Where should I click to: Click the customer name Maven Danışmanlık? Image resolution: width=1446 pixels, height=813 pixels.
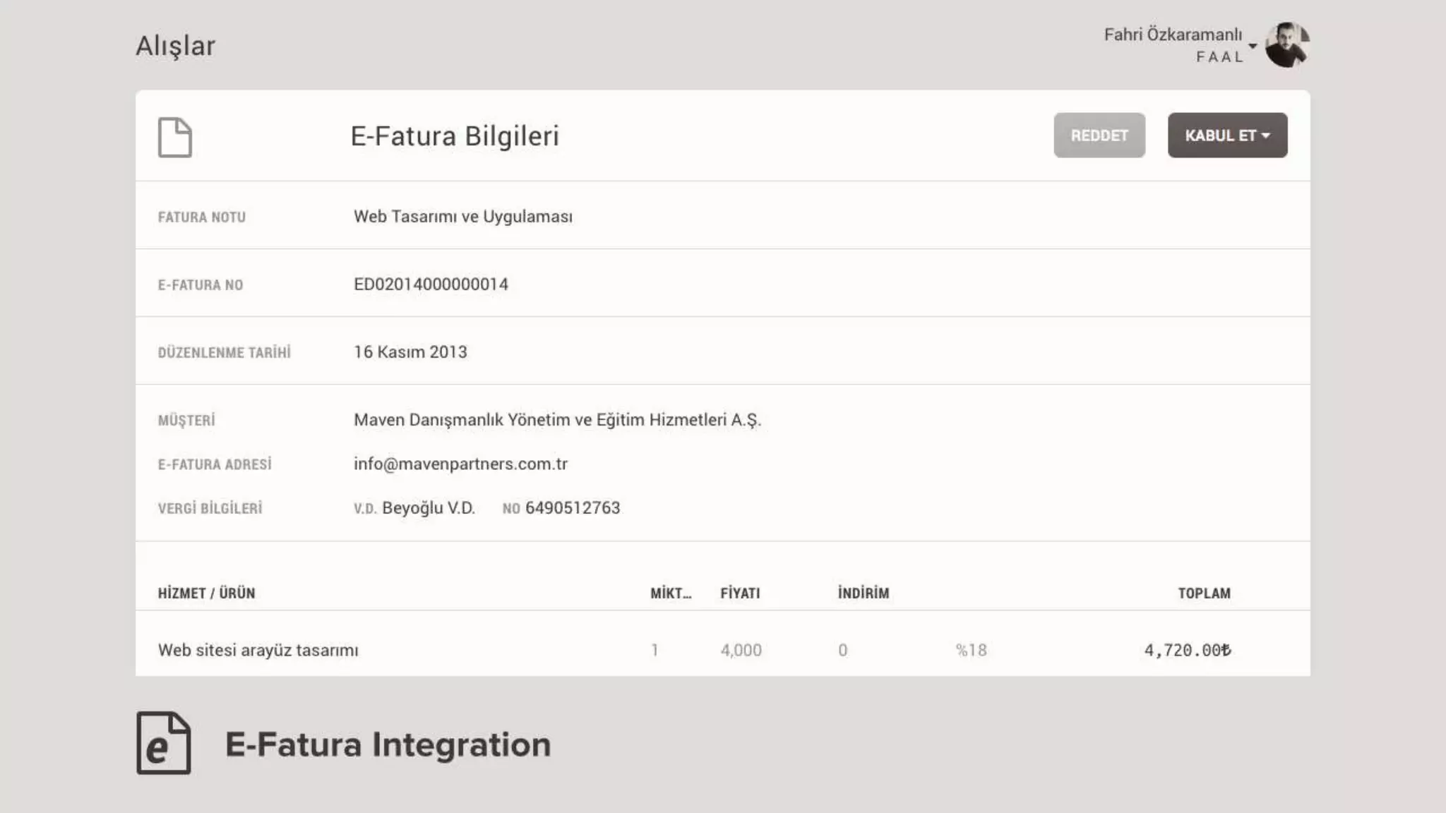[557, 420]
